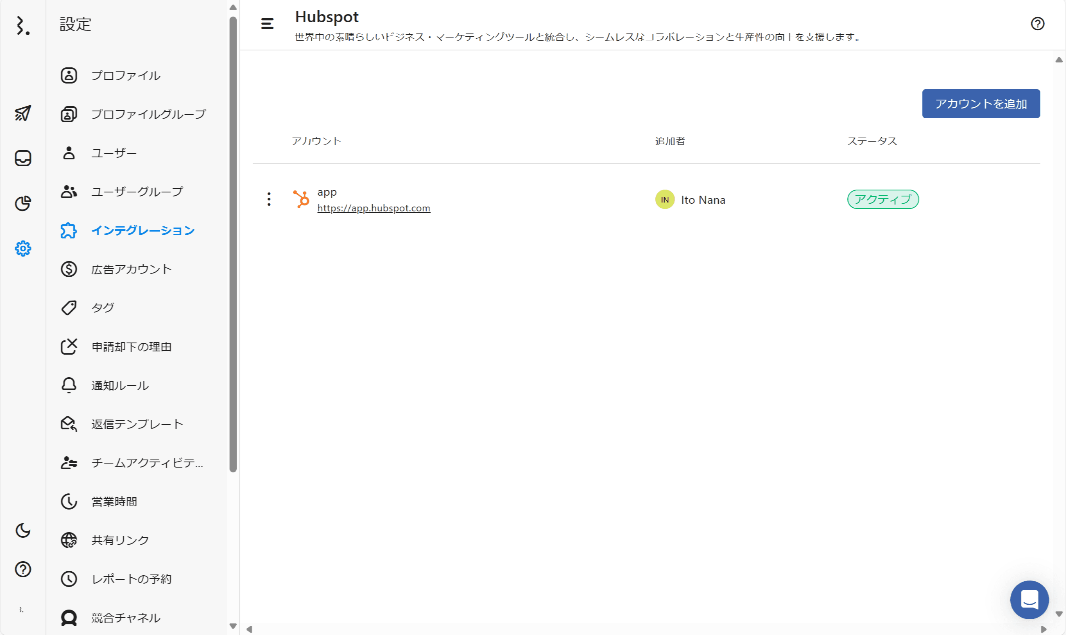Collapse sidebar with hamburger menu icon

pyautogui.click(x=267, y=23)
